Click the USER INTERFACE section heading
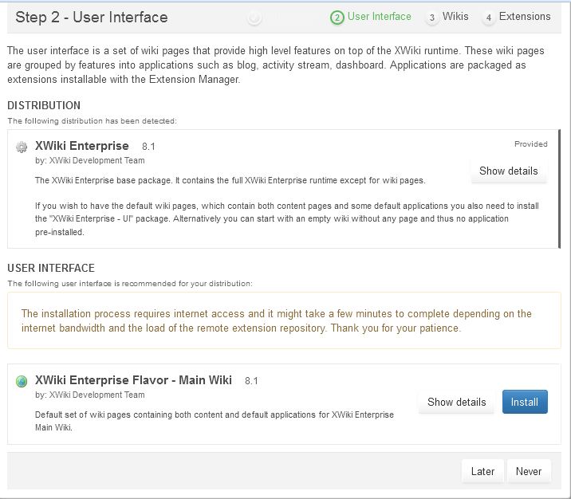Screen dimensions: 571x499 click(x=51, y=269)
